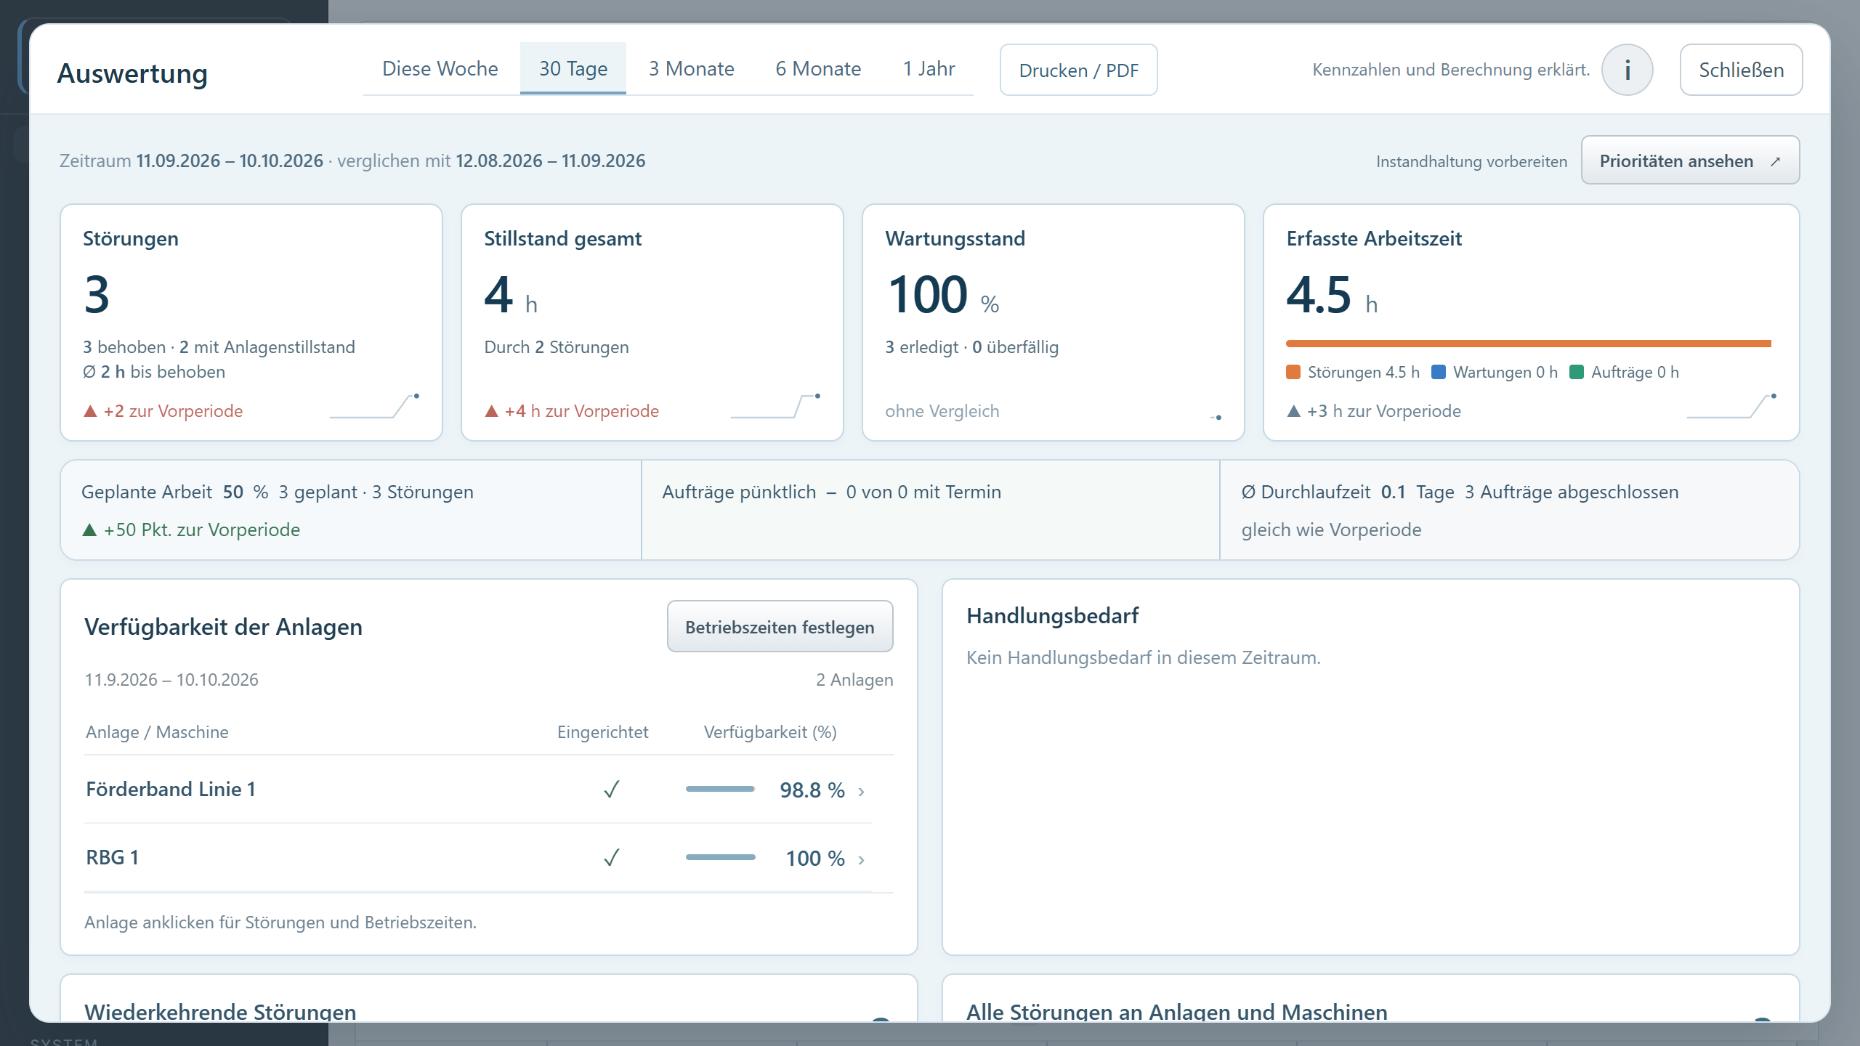Image resolution: width=1860 pixels, height=1046 pixels.
Task: Close the Auswertung dialog with Schließen
Action: point(1741,70)
